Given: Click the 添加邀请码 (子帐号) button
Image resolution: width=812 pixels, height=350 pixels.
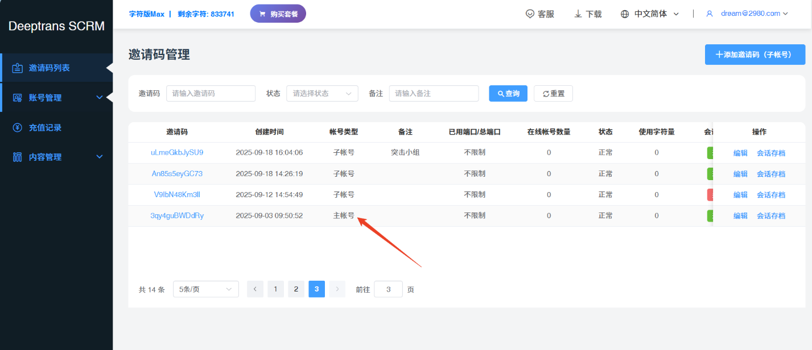Looking at the screenshot, I should tap(755, 55).
